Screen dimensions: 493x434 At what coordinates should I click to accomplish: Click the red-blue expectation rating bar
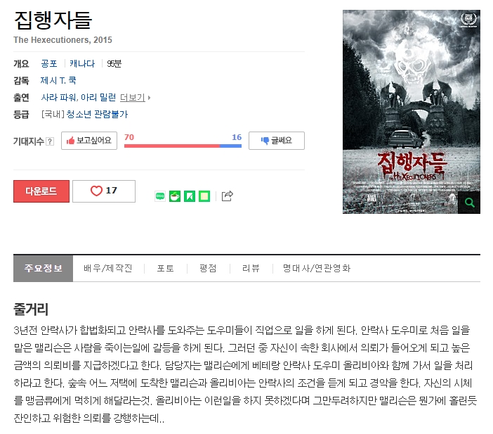point(183,146)
